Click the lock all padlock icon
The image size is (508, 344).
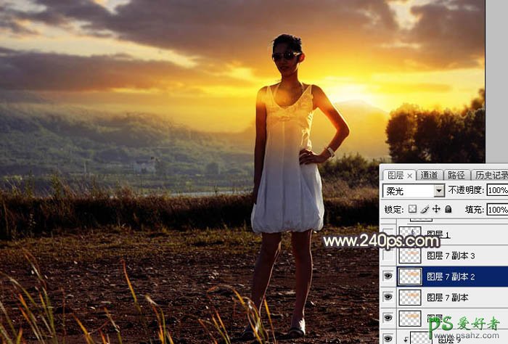pyautogui.click(x=448, y=209)
